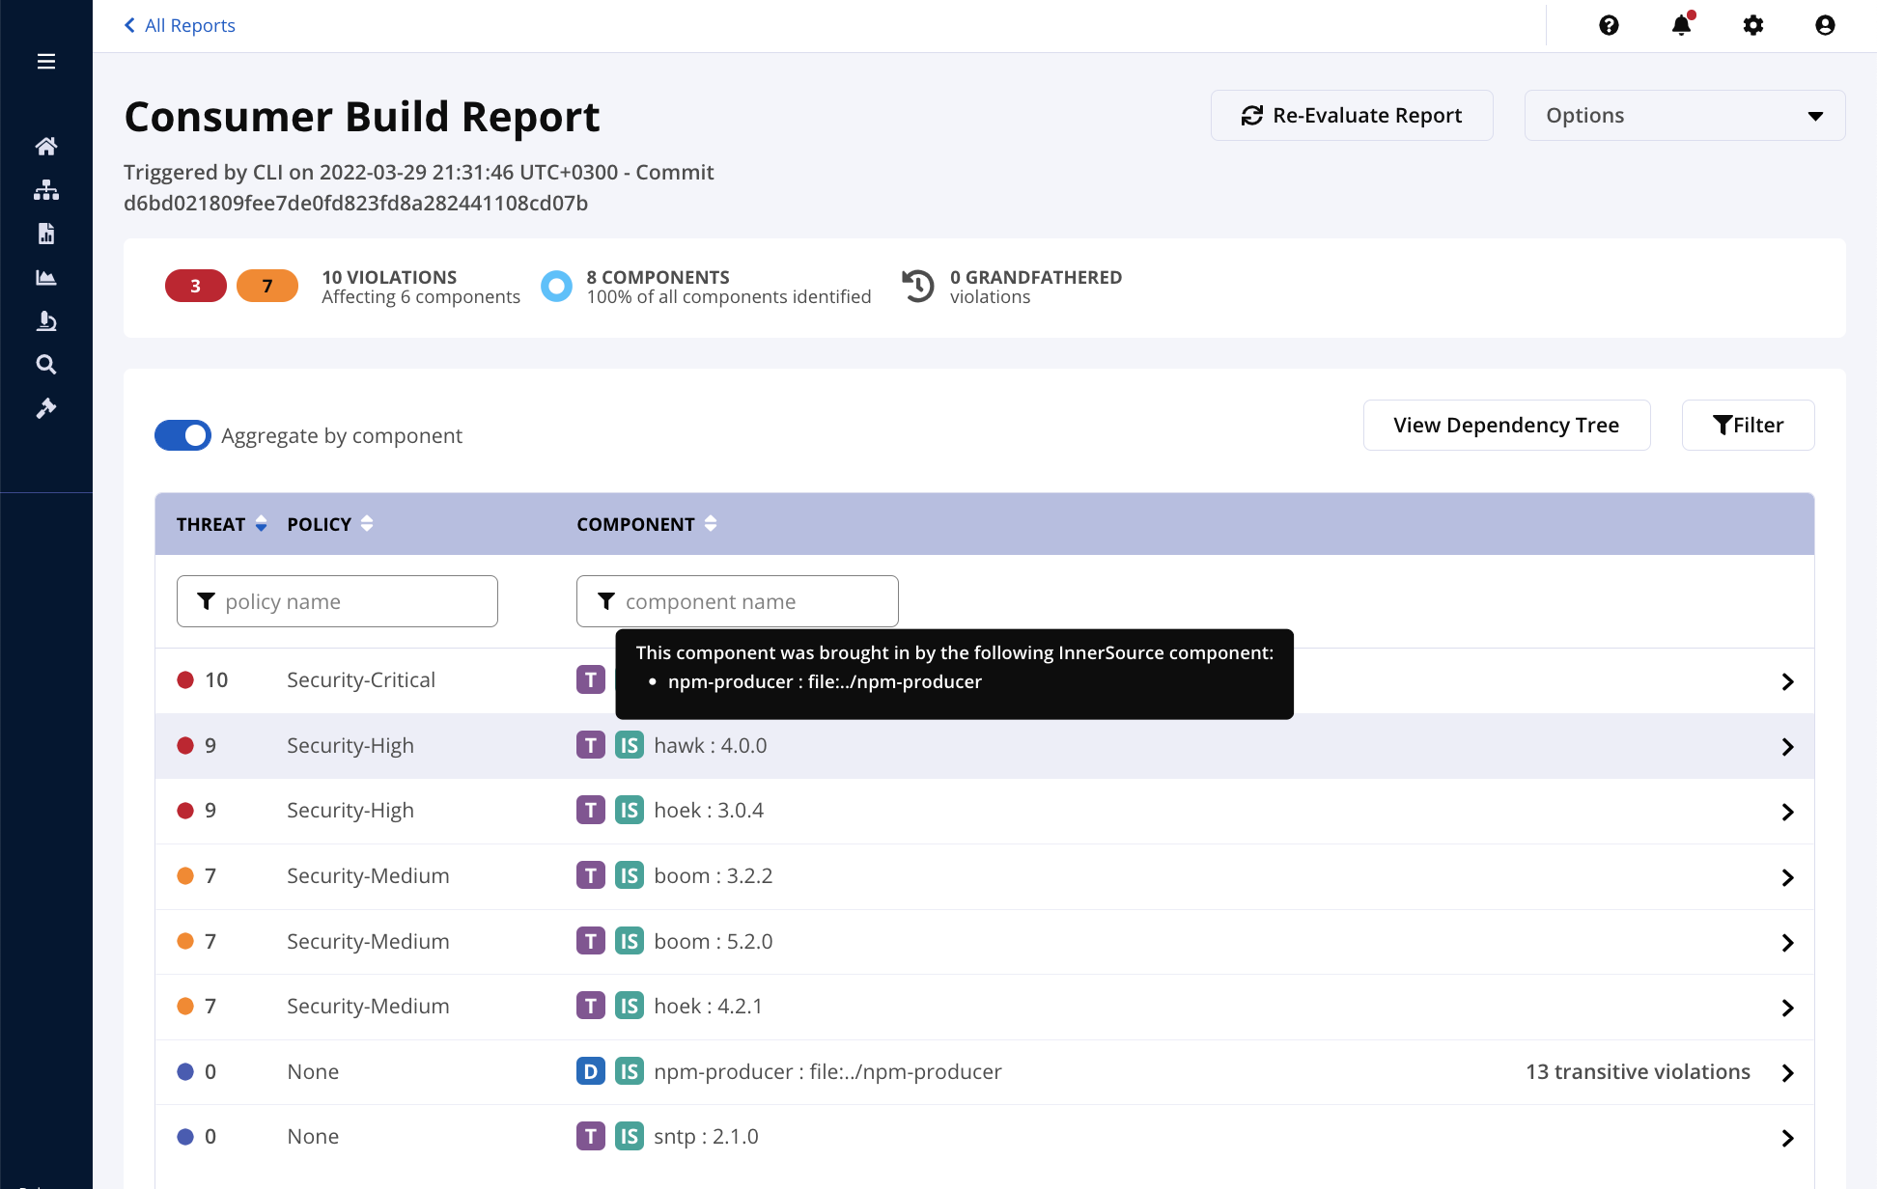Click Re-Evaluate Report button
This screenshot has height=1189, width=1877.
click(1351, 116)
